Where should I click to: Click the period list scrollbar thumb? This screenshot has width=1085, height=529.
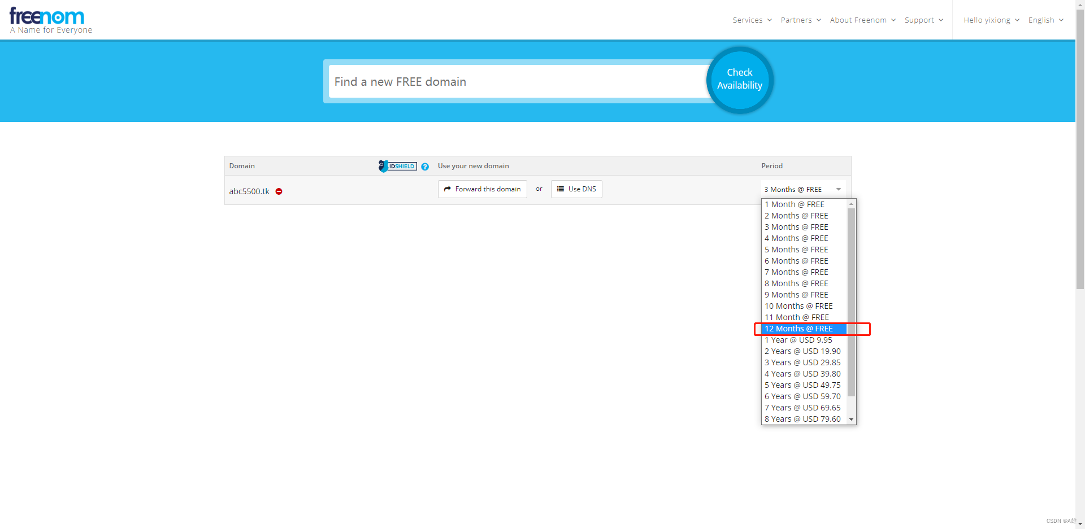(852, 302)
